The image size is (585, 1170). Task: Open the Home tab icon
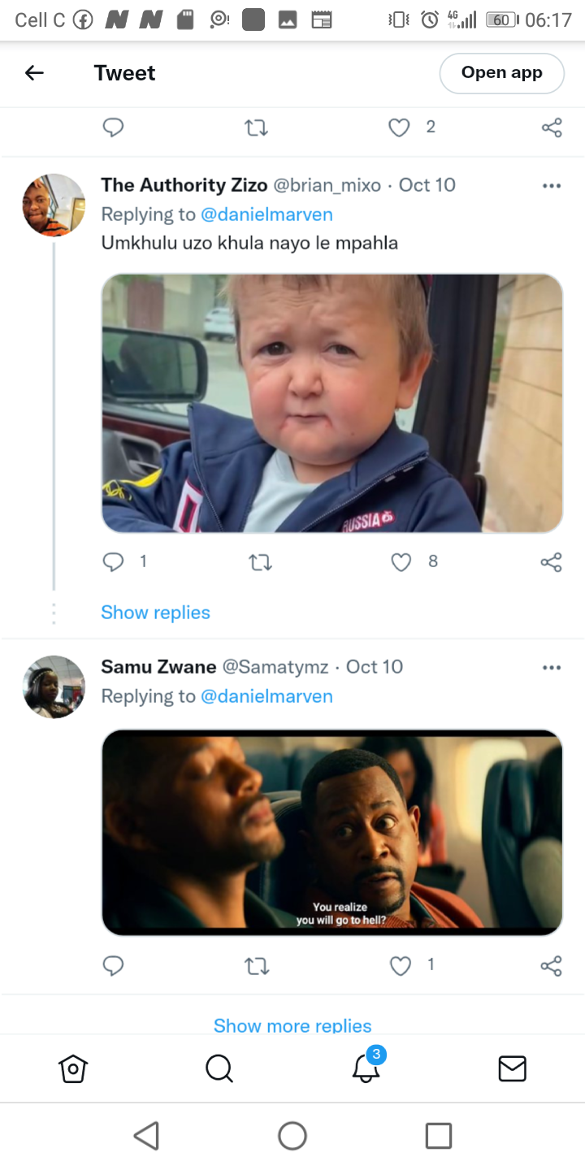coord(73,1068)
